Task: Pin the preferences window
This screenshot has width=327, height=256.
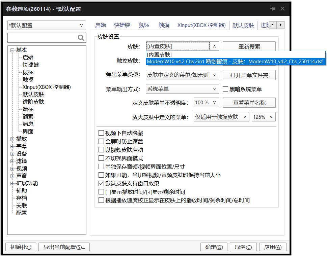Action: pyautogui.click(x=273, y=9)
